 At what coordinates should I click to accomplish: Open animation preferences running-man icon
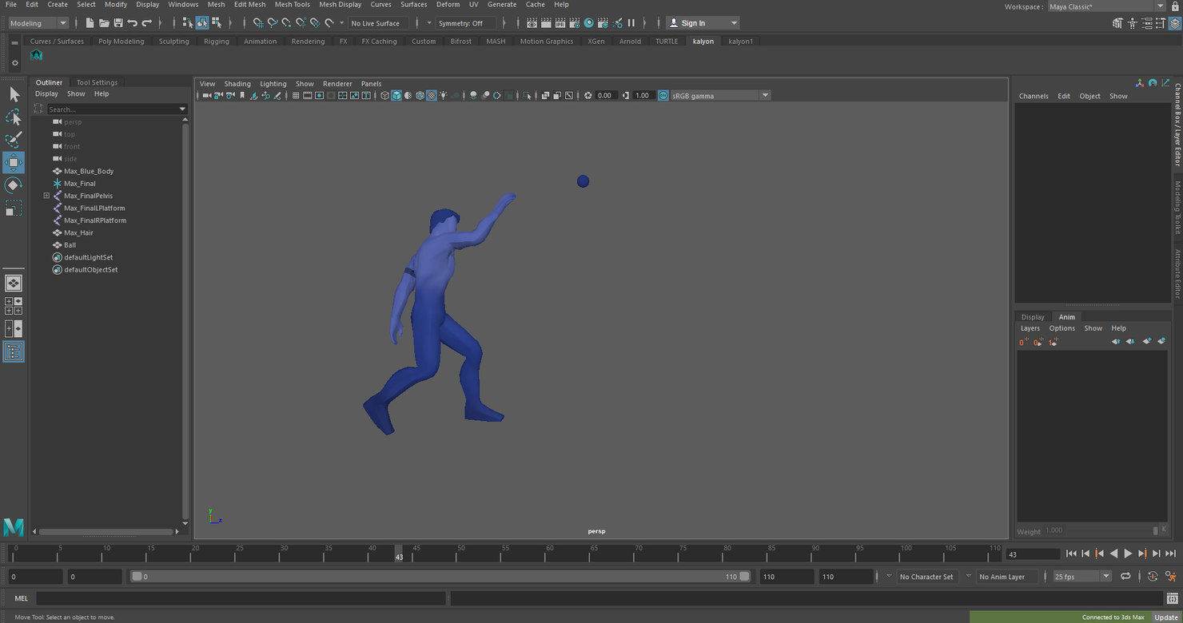(x=1172, y=577)
